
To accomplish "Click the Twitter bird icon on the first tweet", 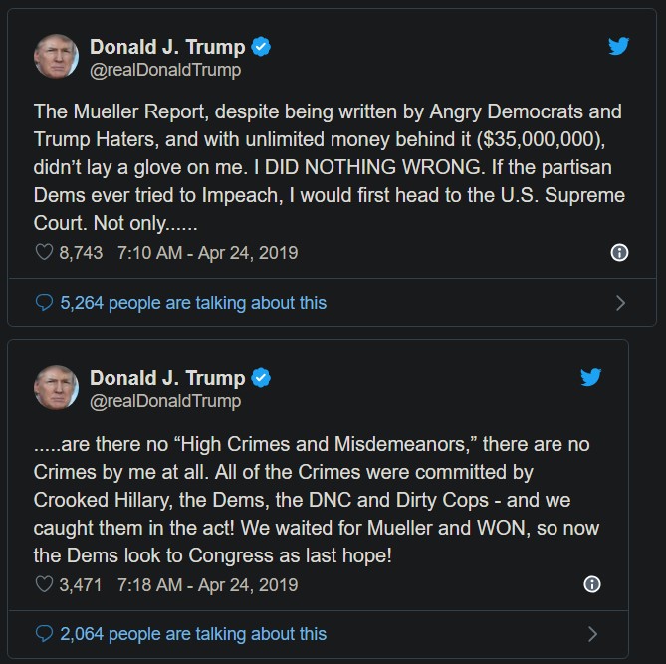I will point(618,46).
